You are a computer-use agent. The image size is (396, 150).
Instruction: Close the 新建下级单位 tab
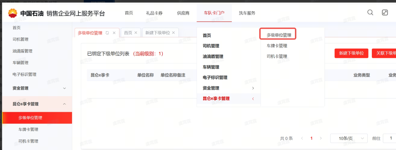tap(173, 33)
